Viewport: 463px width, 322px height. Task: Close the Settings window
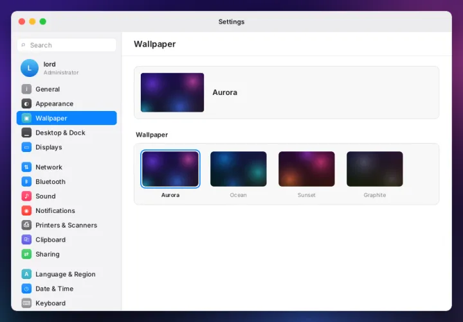point(22,22)
